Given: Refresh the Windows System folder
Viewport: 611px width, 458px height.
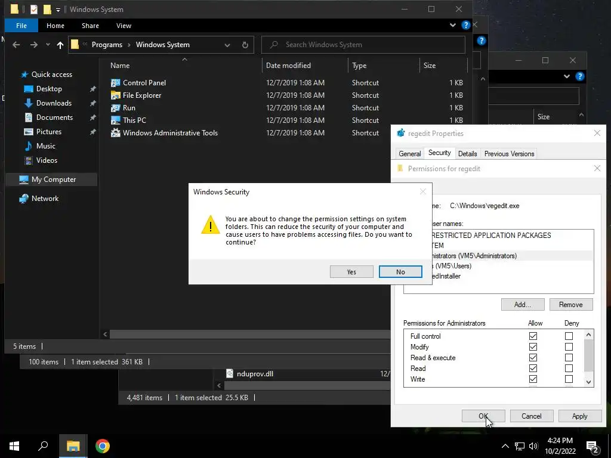Looking at the screenshot, I should 245,45.
